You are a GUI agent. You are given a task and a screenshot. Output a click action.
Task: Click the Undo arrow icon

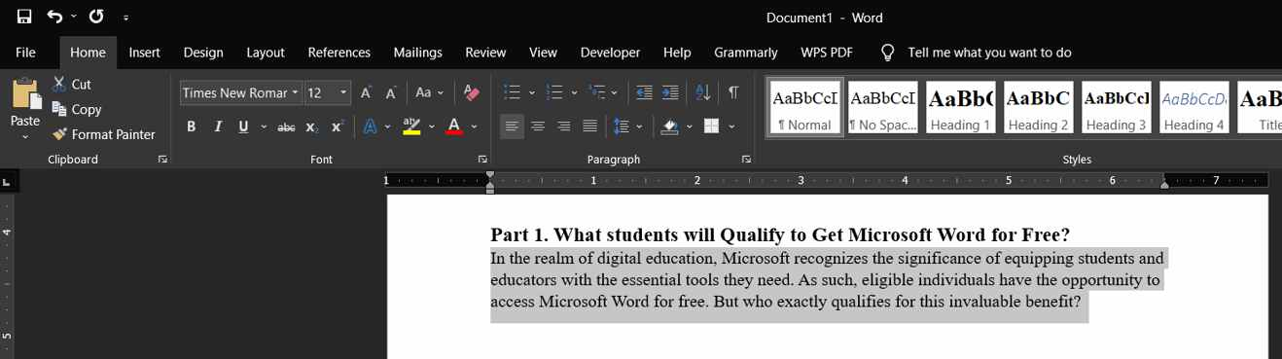[54, 17]
